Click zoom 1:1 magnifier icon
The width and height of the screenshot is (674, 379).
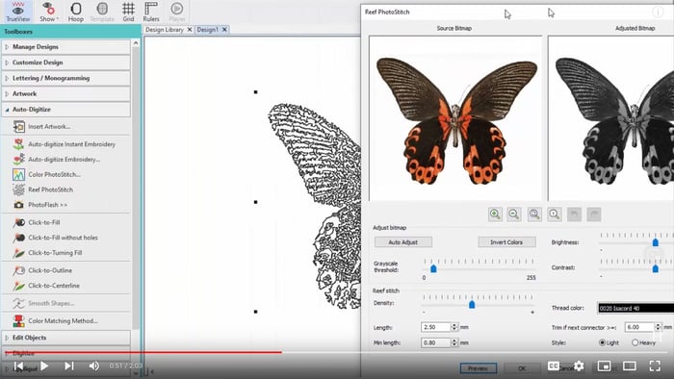554,215
